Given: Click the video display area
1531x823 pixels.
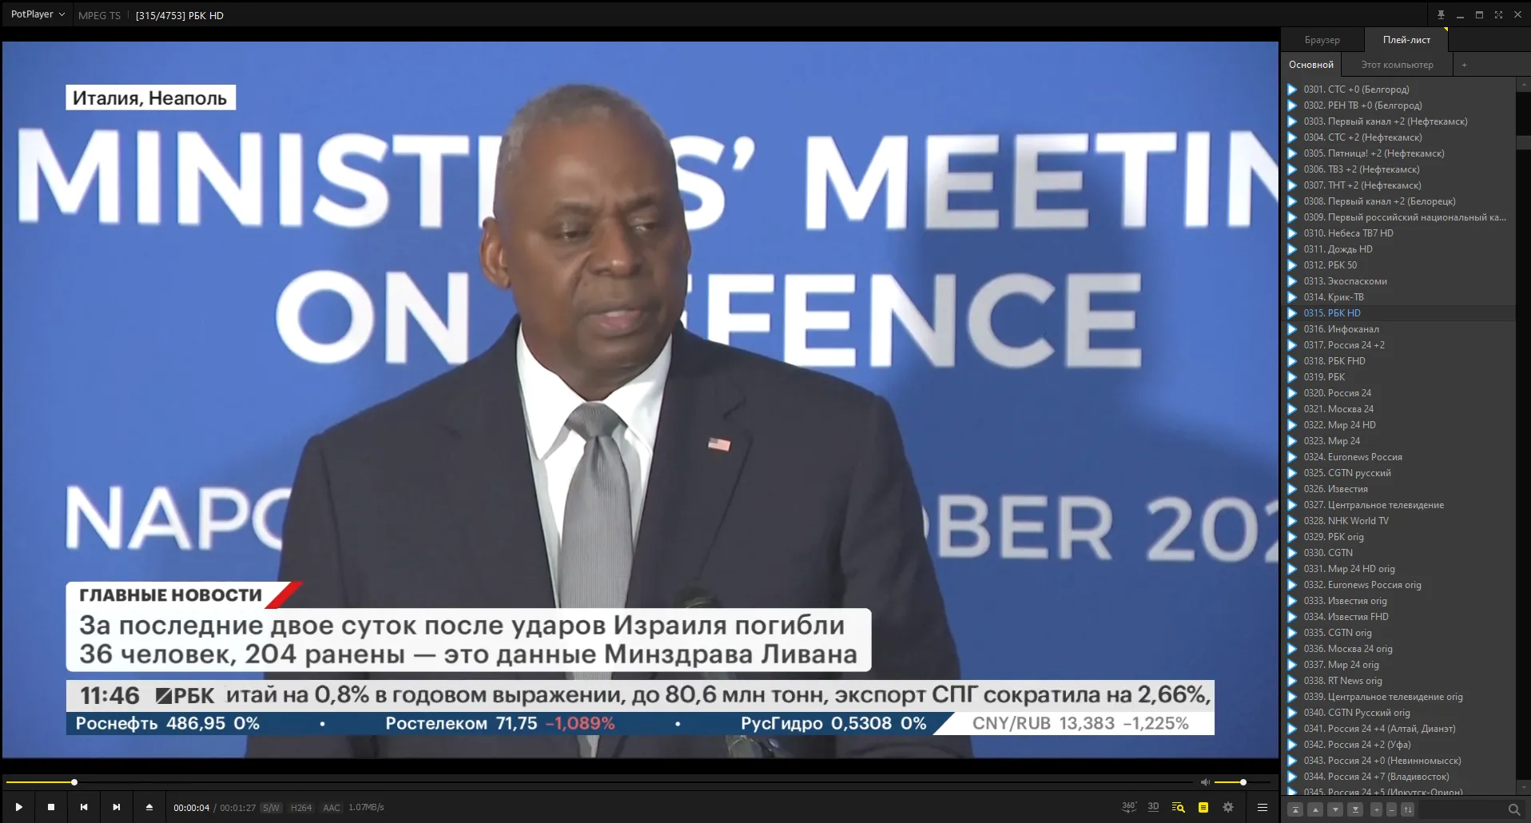Looking at the screenshot, I should 640,400.
